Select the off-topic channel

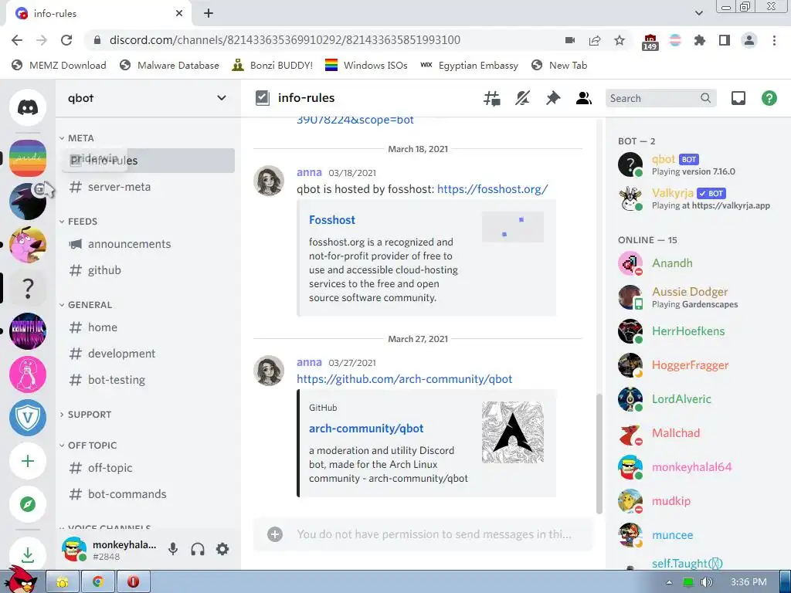tap(148, 468)
